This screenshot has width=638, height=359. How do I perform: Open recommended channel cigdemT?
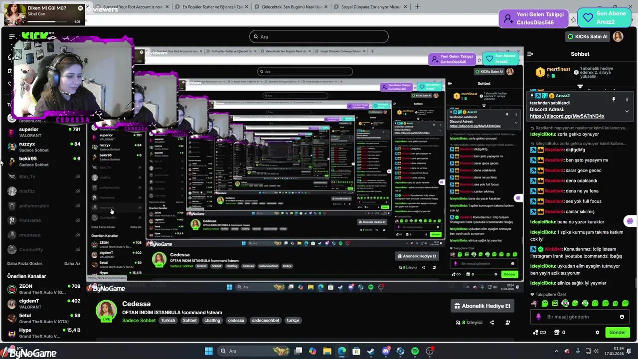pyautogui.click(x=44, y=304)
